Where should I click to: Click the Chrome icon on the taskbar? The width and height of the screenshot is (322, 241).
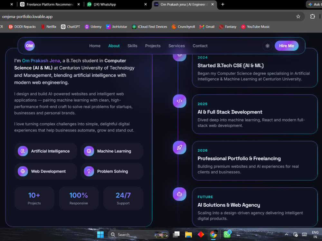click(213, 235)
